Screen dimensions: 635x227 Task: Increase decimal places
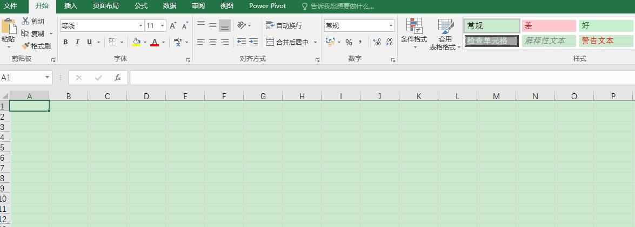click(x=377, y=42)
